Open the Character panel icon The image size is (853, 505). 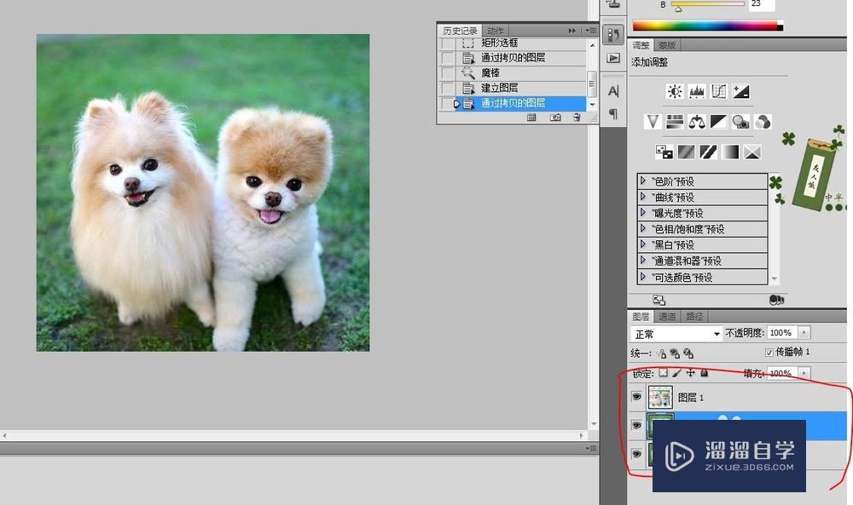point(612,91)
